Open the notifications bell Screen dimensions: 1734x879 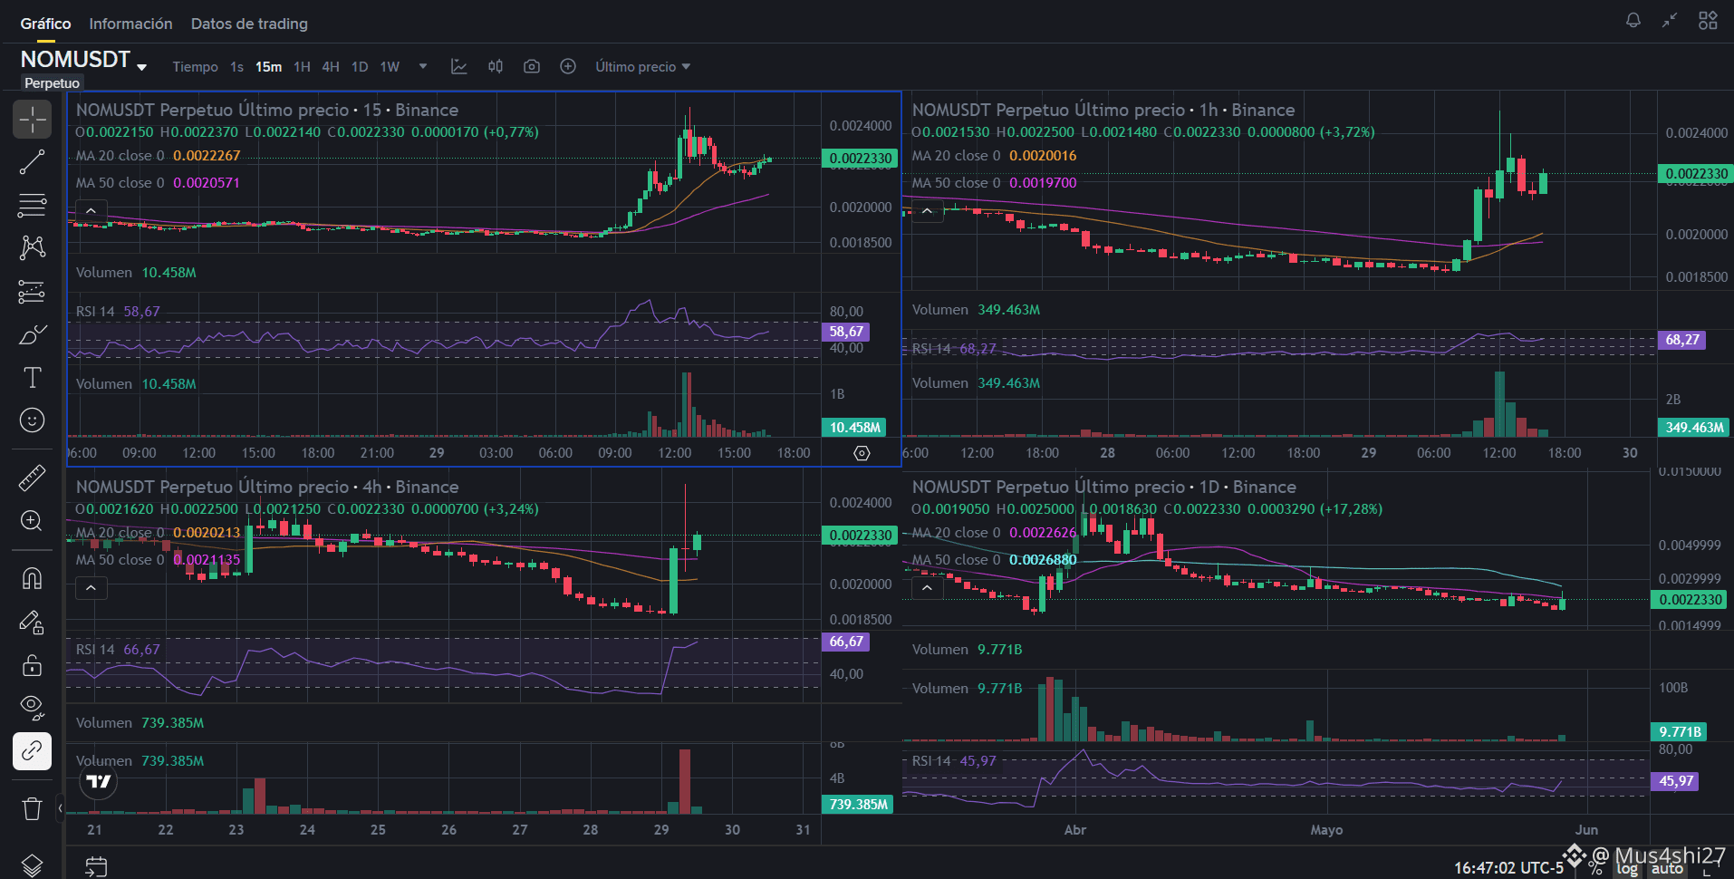click(x=1633, y=20)
